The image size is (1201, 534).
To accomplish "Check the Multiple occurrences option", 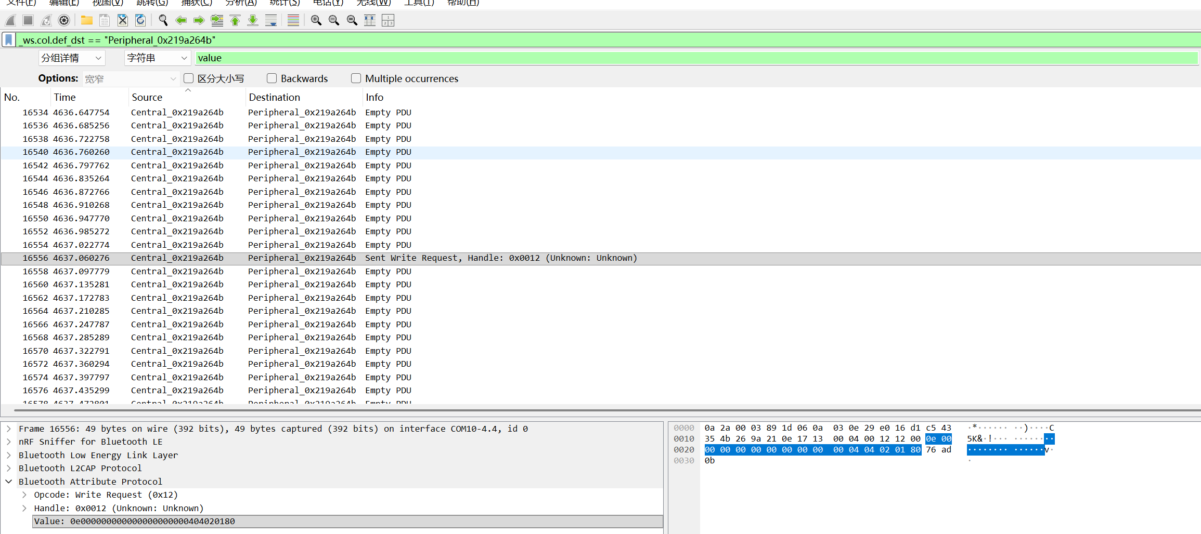I will coord(356,78).
